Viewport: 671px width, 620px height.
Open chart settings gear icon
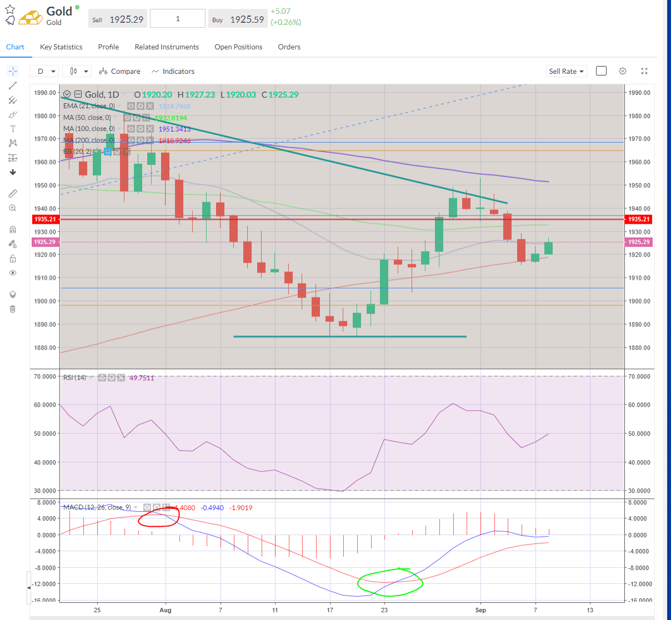tap(623, 71)
